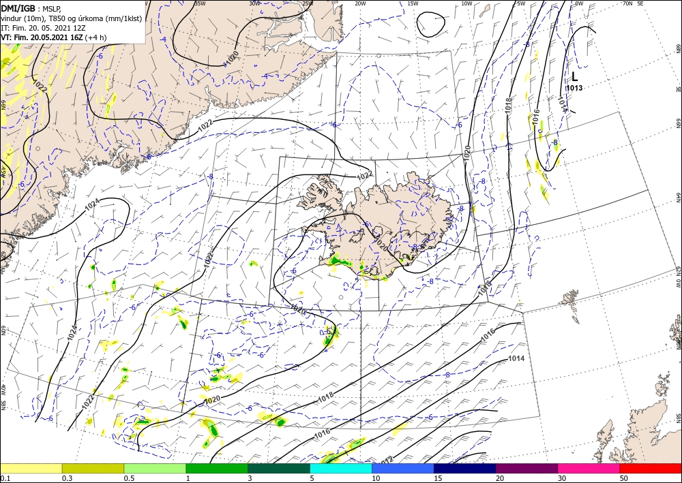Select the navy 15–20 legend segment

pos(465,468)
